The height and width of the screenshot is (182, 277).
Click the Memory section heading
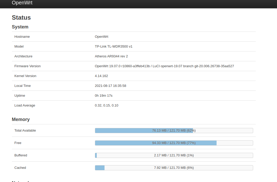click(20, 119)
